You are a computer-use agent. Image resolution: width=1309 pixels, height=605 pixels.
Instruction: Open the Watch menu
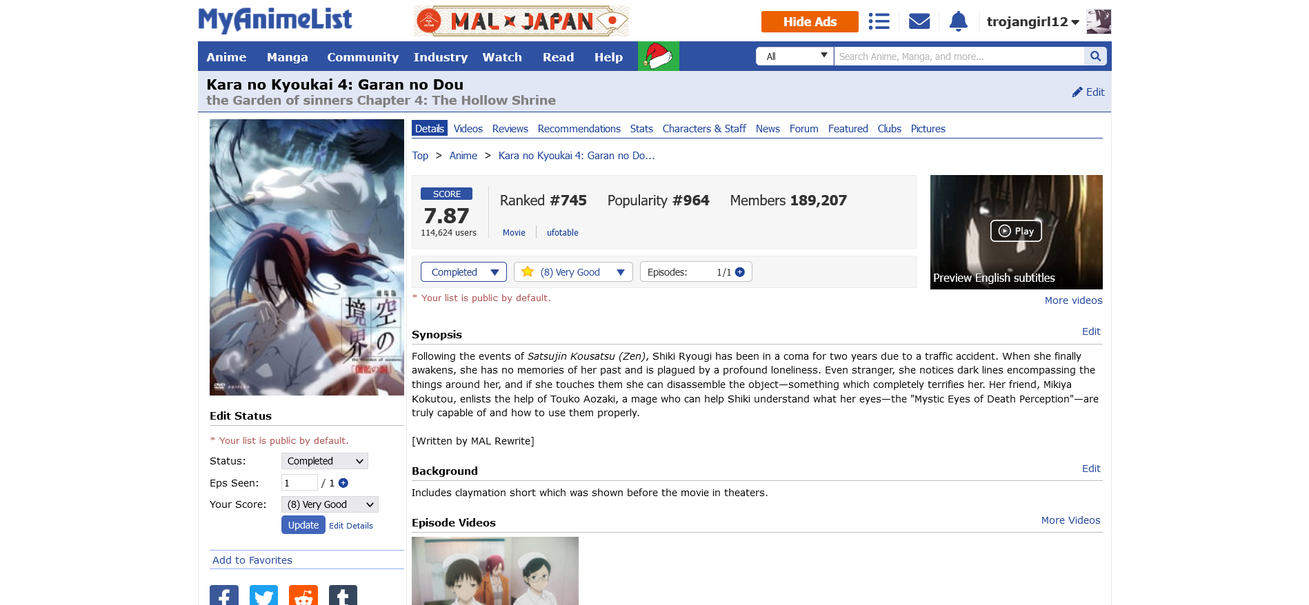pos(502,57)
